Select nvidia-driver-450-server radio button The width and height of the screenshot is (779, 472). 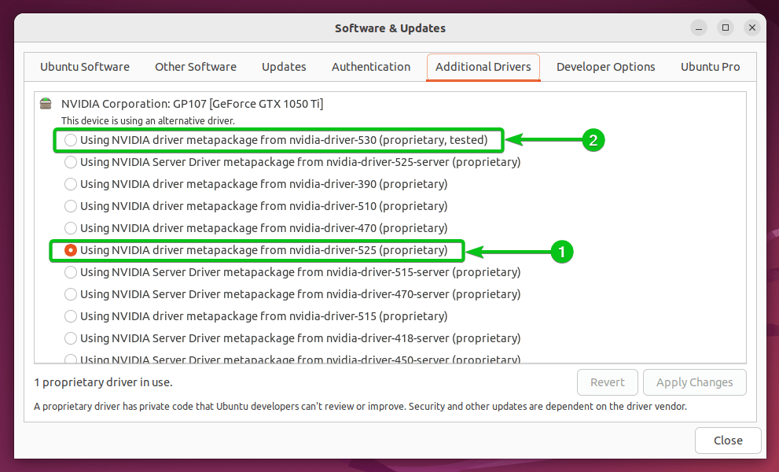point(71,359)
